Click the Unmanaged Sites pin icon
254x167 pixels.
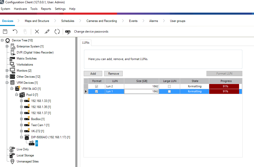point(12,161)
